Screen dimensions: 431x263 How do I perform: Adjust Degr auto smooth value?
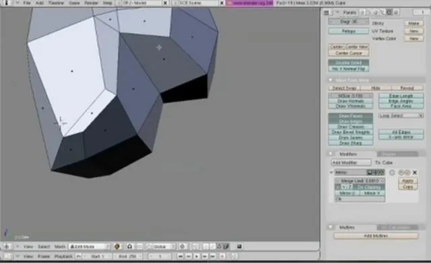(349, 22)
